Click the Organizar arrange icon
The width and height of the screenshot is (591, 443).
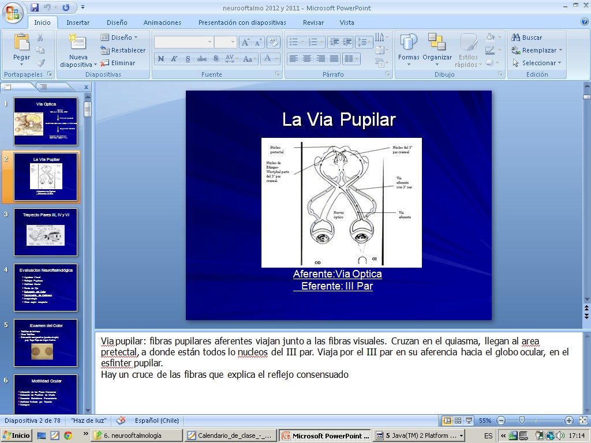coord(437,43)
